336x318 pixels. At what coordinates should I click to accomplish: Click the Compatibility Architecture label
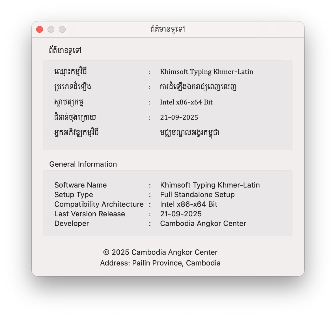pyautogui.click(x=99, y=204)
